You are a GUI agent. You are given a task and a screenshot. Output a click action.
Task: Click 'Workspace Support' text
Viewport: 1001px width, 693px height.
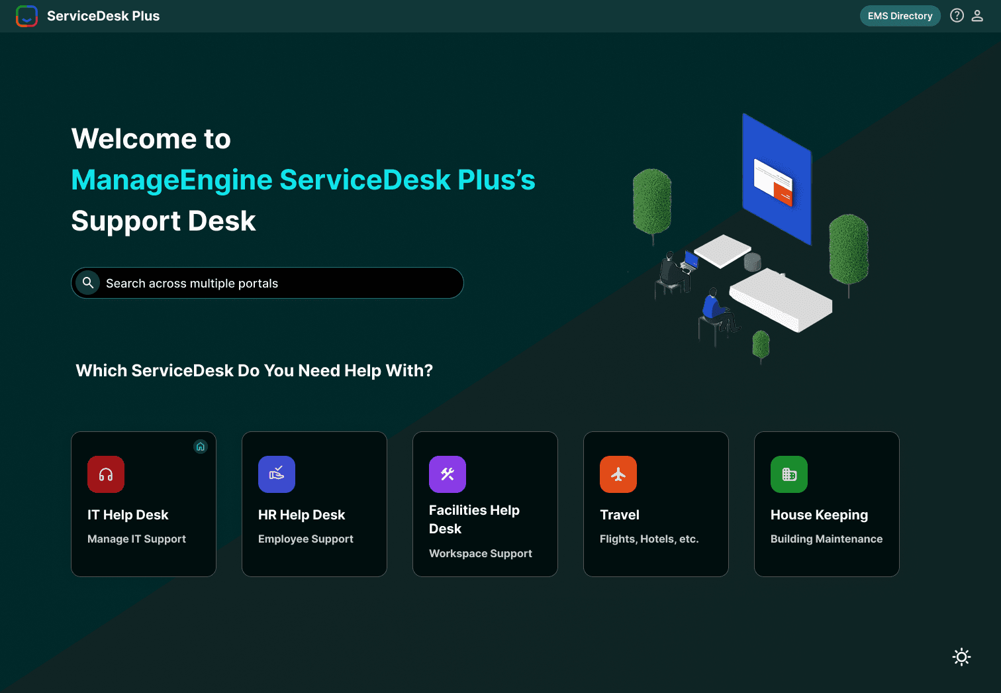tap(481, 553)
